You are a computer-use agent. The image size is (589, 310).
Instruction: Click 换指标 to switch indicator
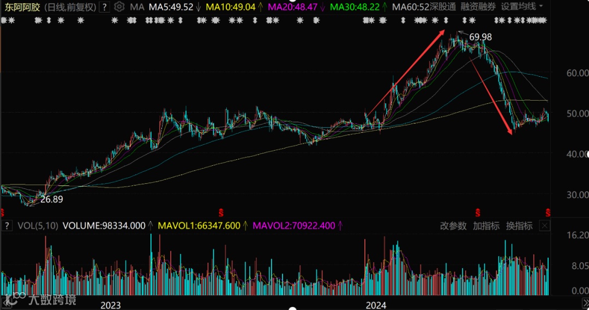[519, 226]
